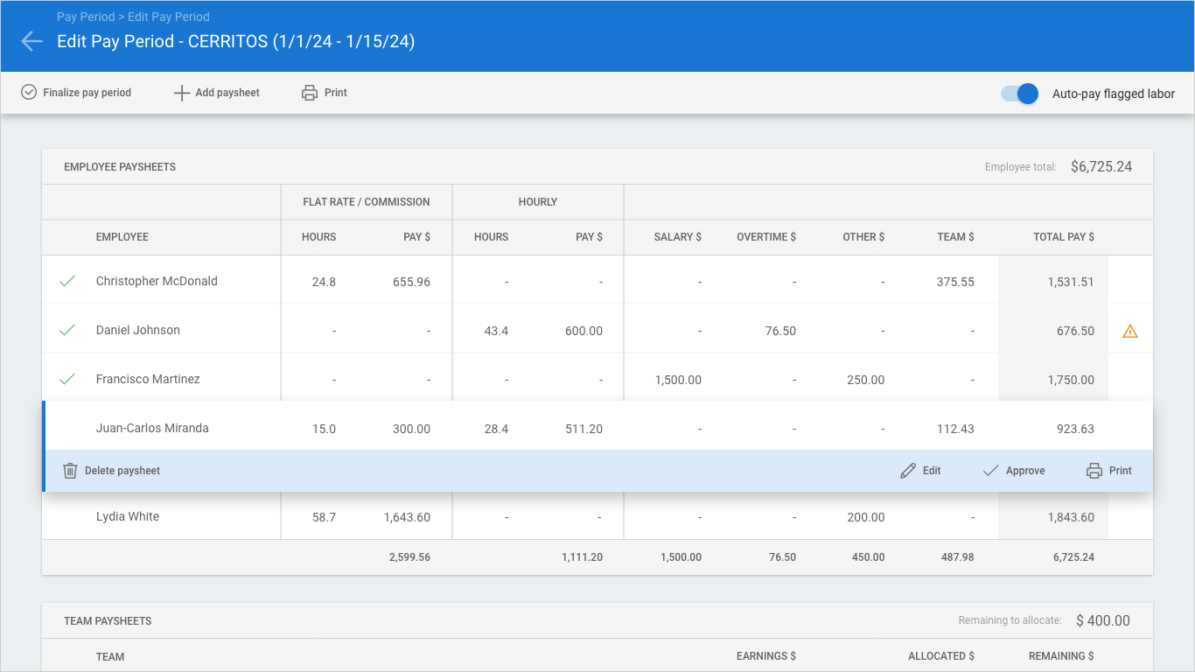Click the green checkmark beside Francisco Martinez
Screen dimensions: 1195x672
pos(67,380)
